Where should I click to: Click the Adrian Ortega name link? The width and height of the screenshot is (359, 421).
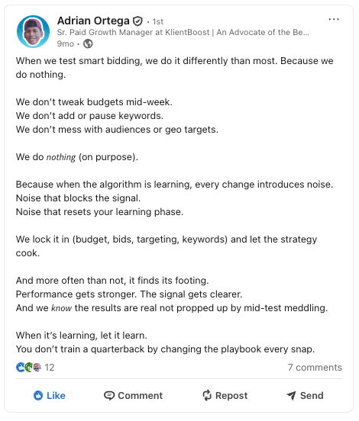pyautogui.click(x=93, y=21)
